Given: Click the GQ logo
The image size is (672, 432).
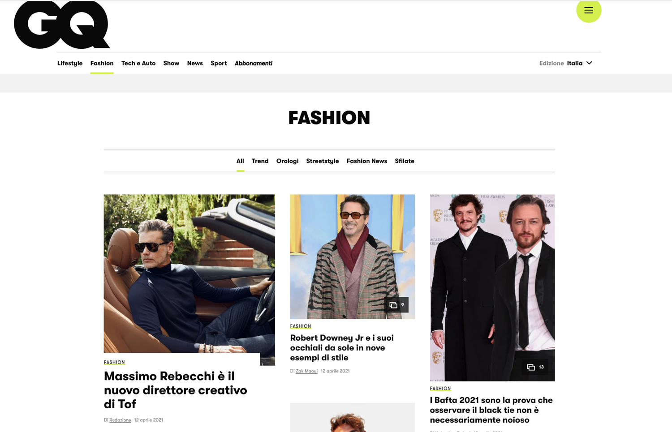Looking at the screenshot, I should [x=62, y=25].
